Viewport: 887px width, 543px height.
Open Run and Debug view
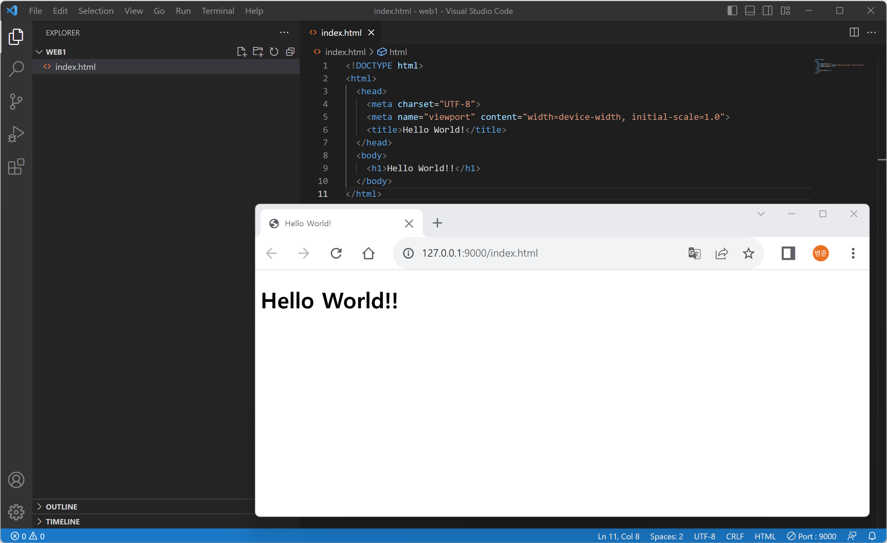point(16,134)
